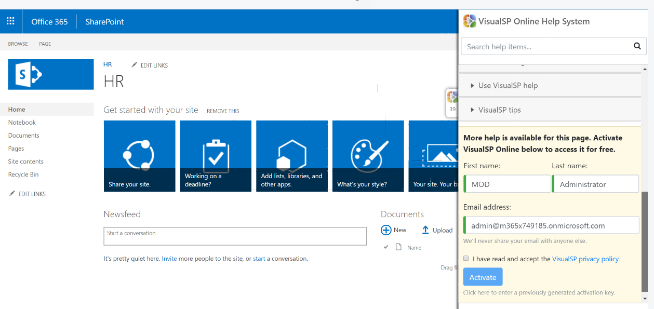Switch to the PAGE tab
Image resolution: width=654 pixels, height=309 pixels.
tap(45, 44)
